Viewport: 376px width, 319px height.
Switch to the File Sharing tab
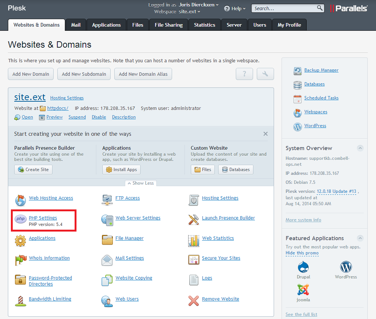click(169, 25)
